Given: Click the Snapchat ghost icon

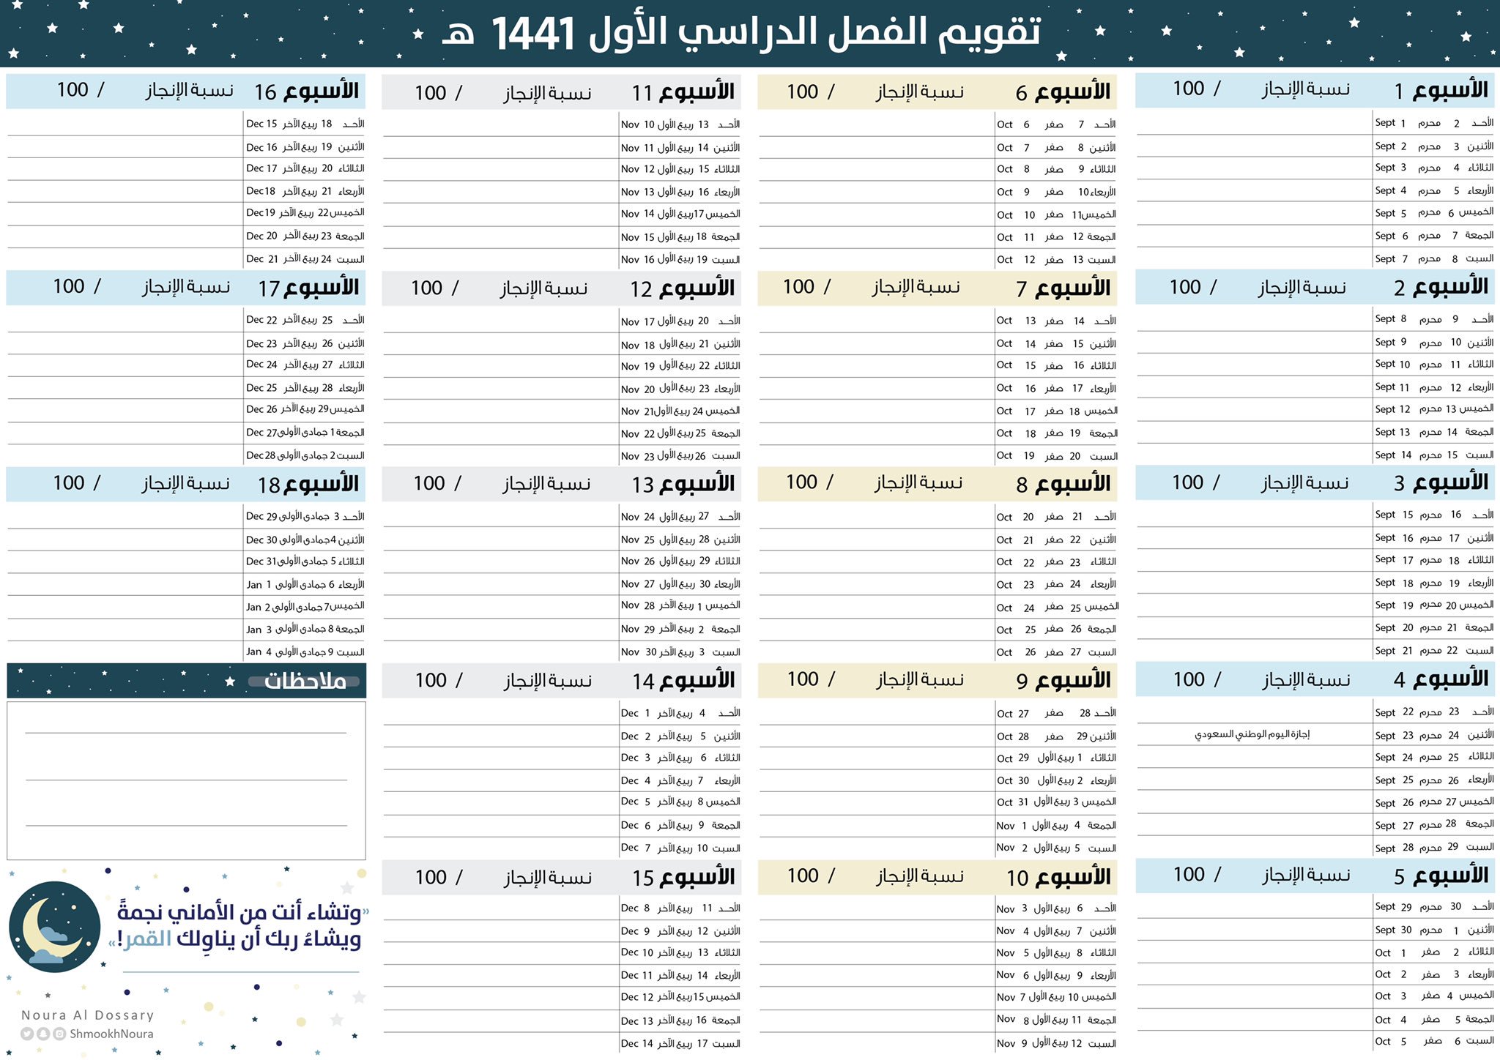Looking at the screenshot, I should (x=43, y=1034).
